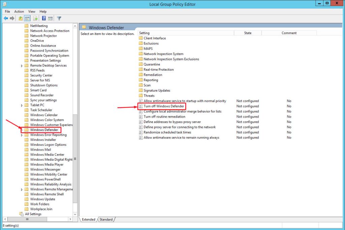
Task: Click the tree horizontal scroll left arrow
Action: click(x=5, y=219)
